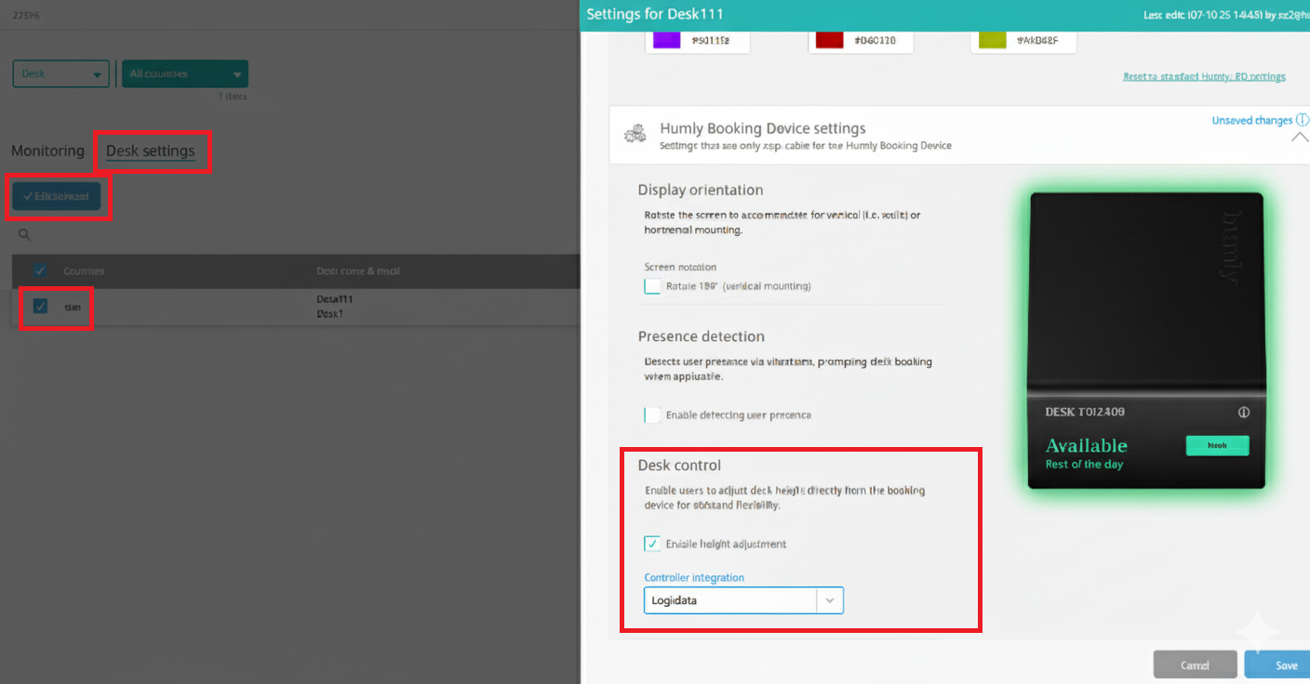Uncheck the Enable height adjustment checkbox
1310x684 pixels.
[653, 544]
